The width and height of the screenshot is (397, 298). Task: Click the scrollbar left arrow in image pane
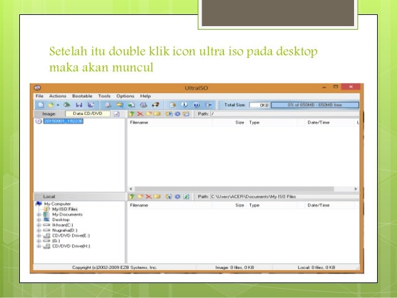tap(131, 189)
